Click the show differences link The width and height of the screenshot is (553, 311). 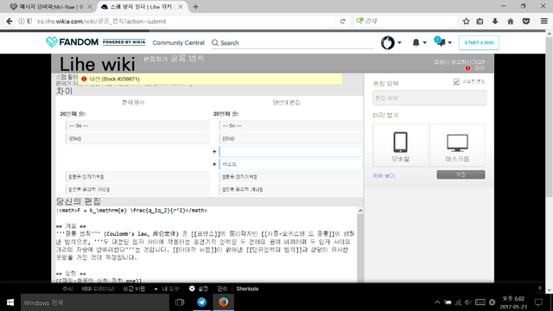[x=384, y=175]
